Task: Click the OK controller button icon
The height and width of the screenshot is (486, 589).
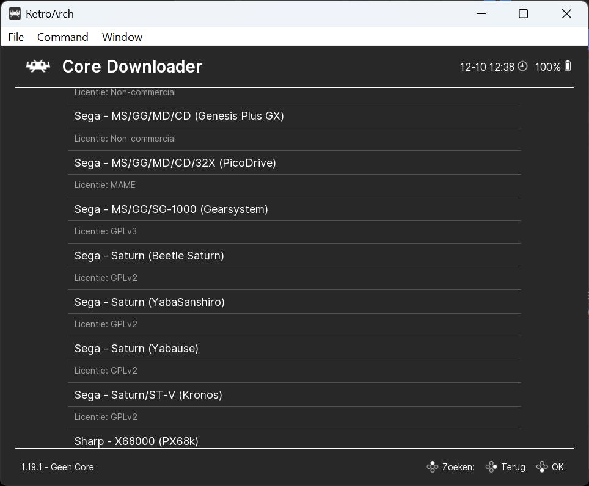Action: pyautogui.click(x=541, y=467)
